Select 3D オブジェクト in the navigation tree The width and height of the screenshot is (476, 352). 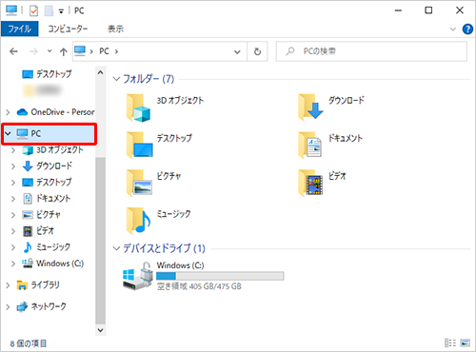point(53,149)
